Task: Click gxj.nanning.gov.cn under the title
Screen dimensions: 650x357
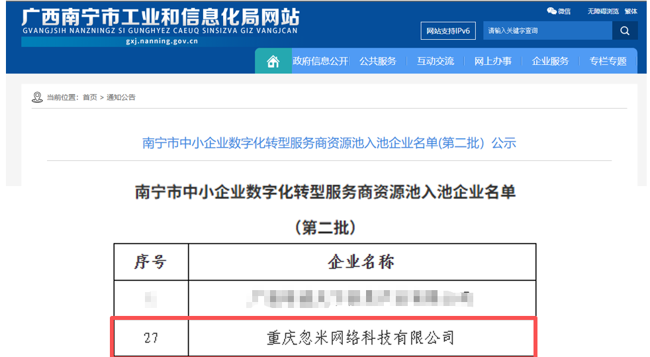Action: click(x=162, y=41)
